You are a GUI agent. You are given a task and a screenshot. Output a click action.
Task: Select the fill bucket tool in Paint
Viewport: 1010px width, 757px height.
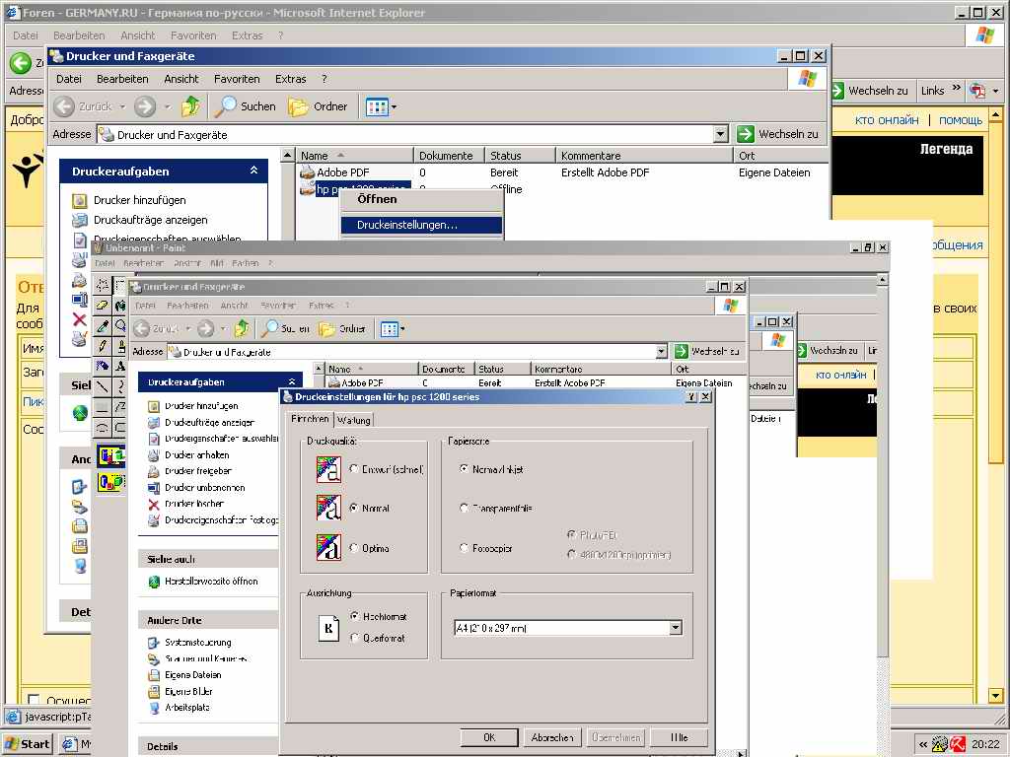(119, 306)
